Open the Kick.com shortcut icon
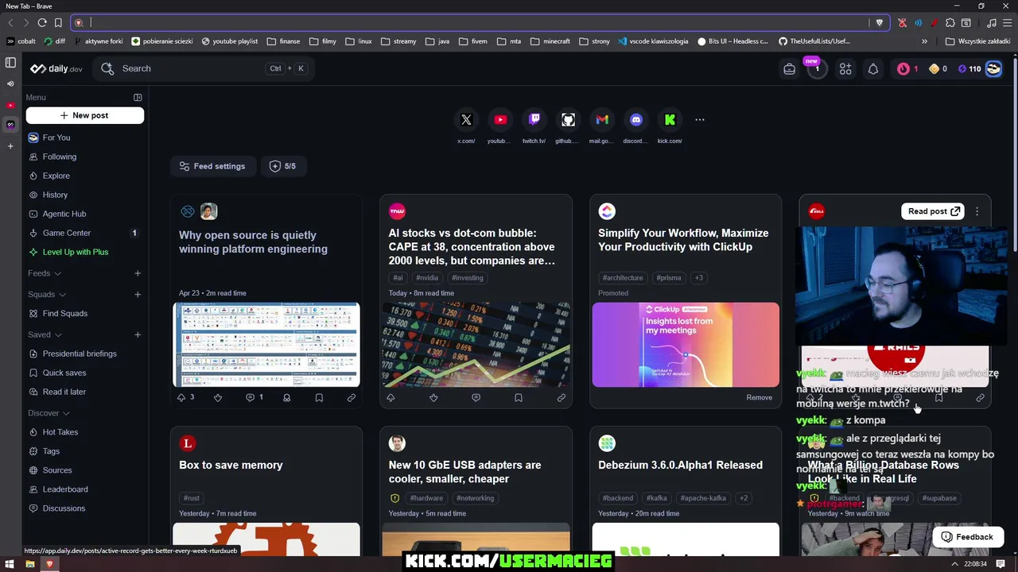 click(670, 120)
